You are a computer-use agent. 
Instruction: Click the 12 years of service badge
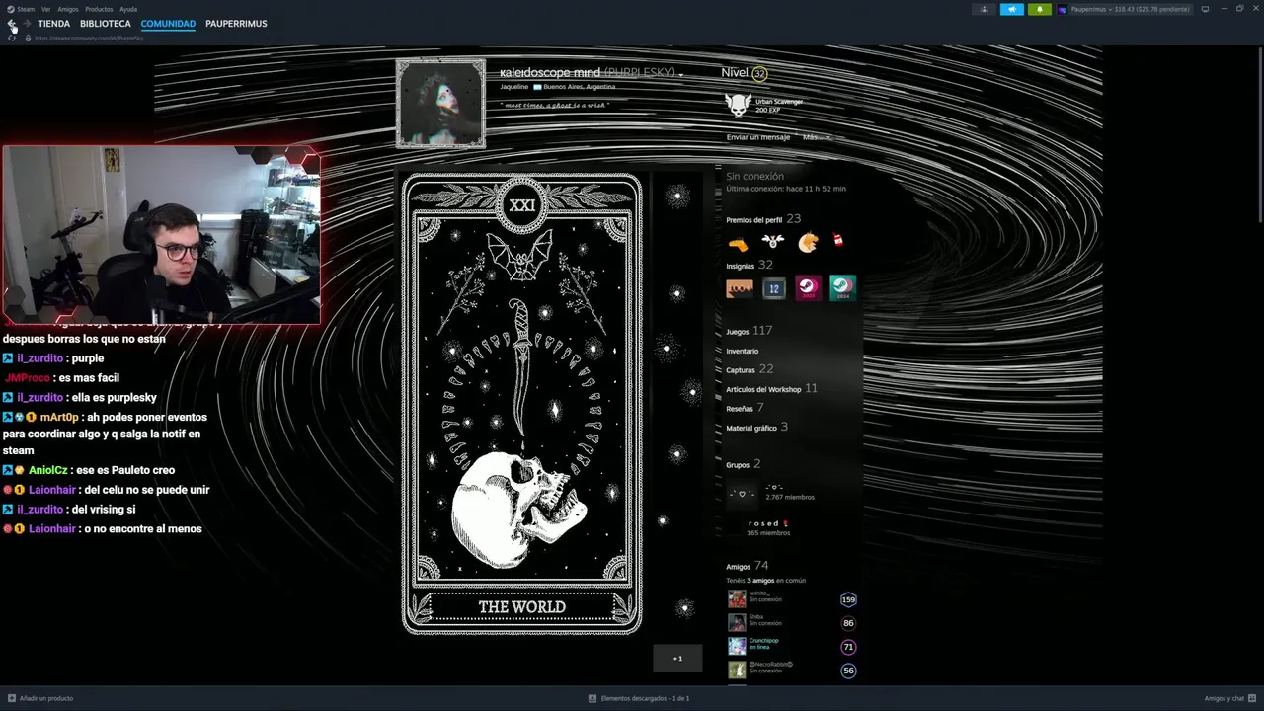click(x=774, y=288)
